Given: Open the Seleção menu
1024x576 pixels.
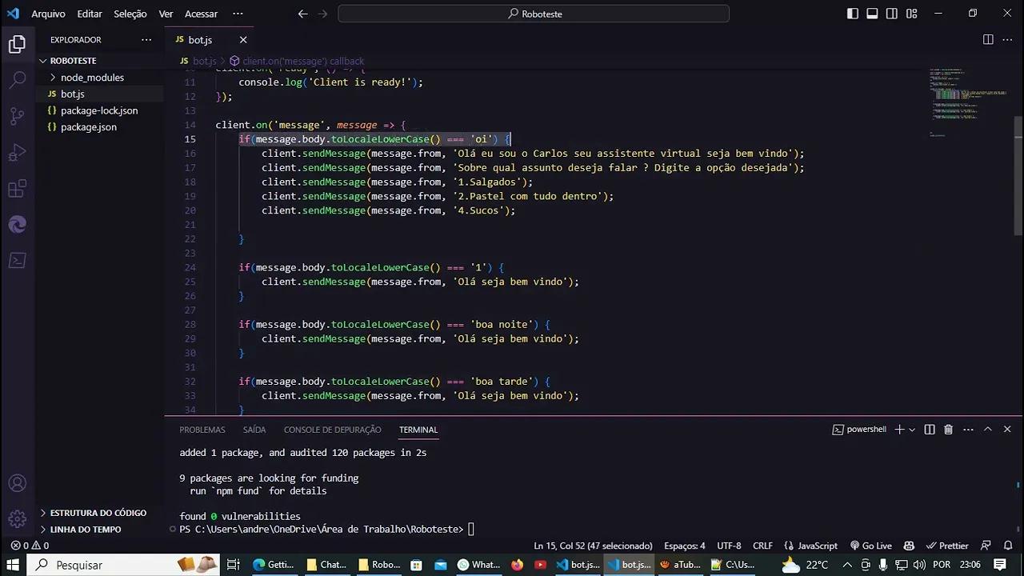Looking at the screenshot, I should click(130, 14).
